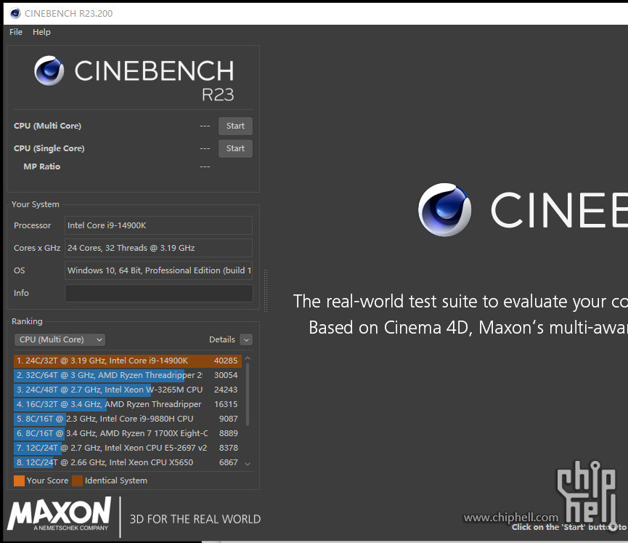The image size is (628, 543).
Task: Click the MP Ratio label
Action: point(41,166)
